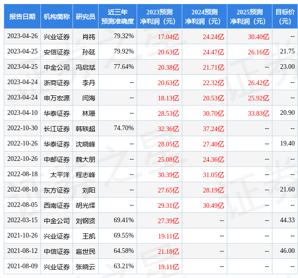Select institution 西南证券
The height and width of the screenshot is (278, 298).
(x=57, y=206)
